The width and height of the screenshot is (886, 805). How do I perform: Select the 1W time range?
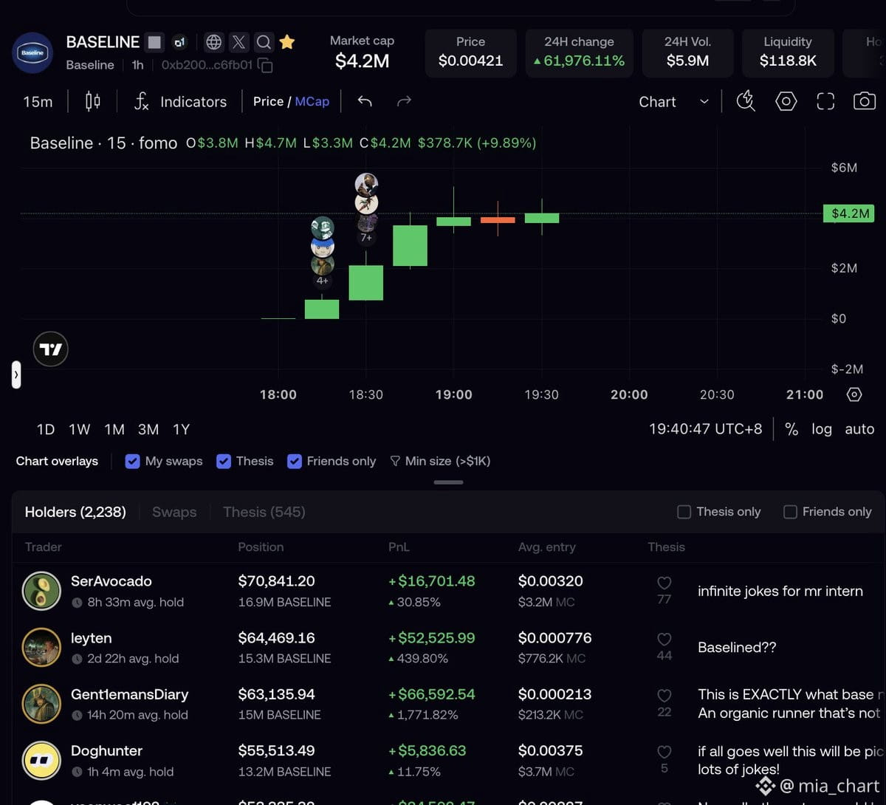pyautogui.click(x=80, y=429)
